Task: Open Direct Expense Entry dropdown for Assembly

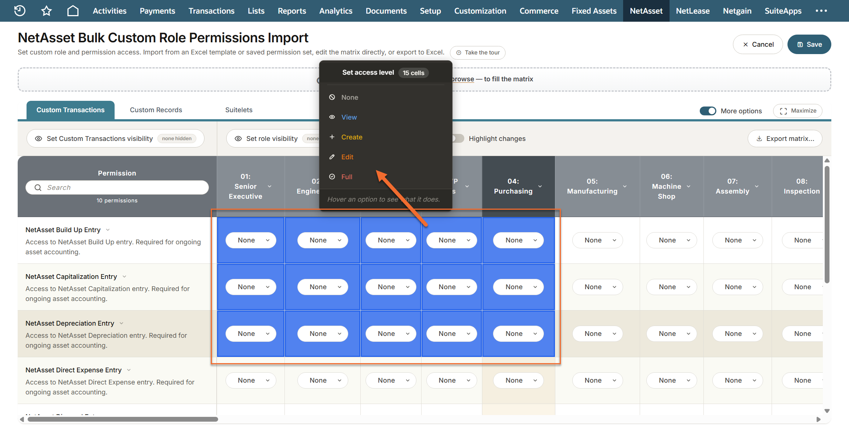Action: (738, 380)
